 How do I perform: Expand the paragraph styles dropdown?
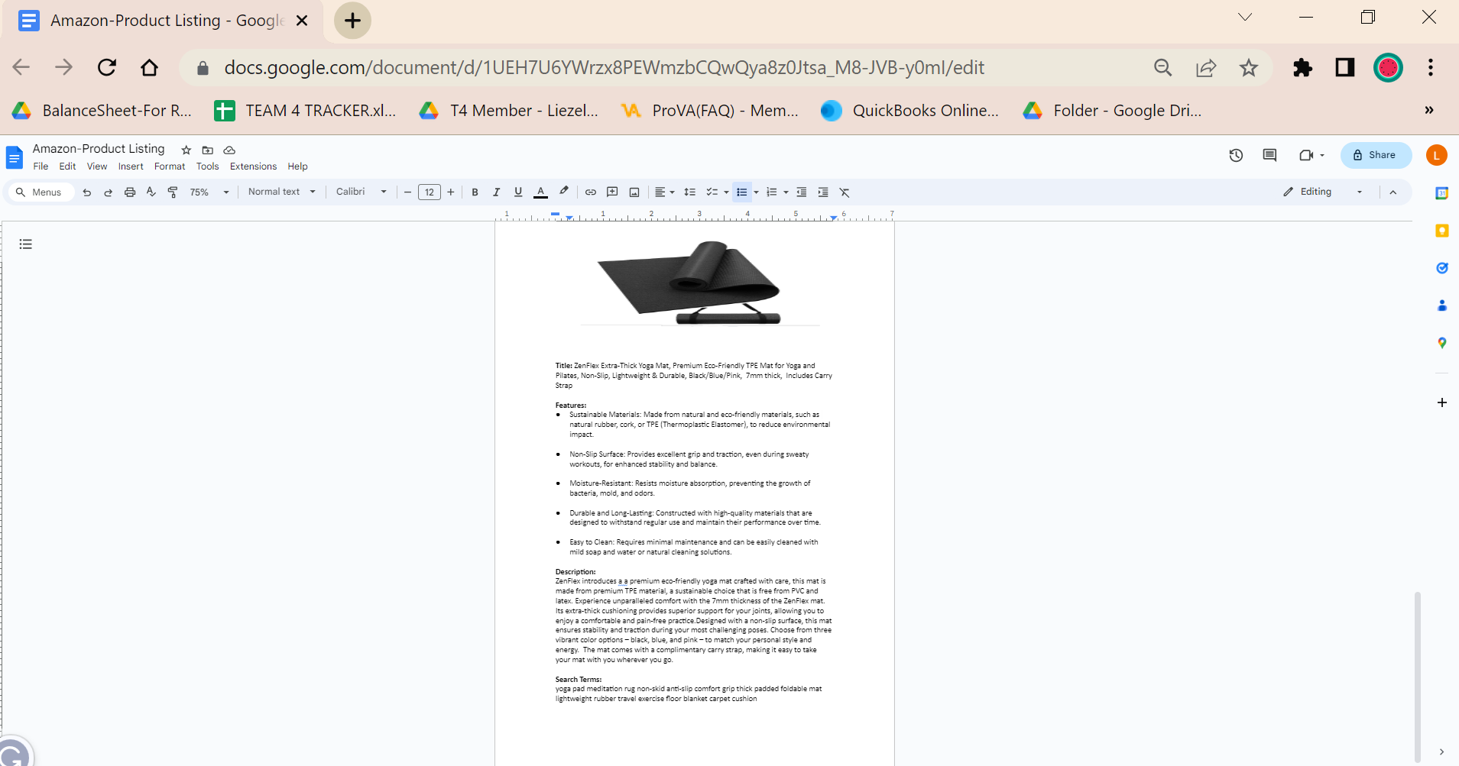280,192
